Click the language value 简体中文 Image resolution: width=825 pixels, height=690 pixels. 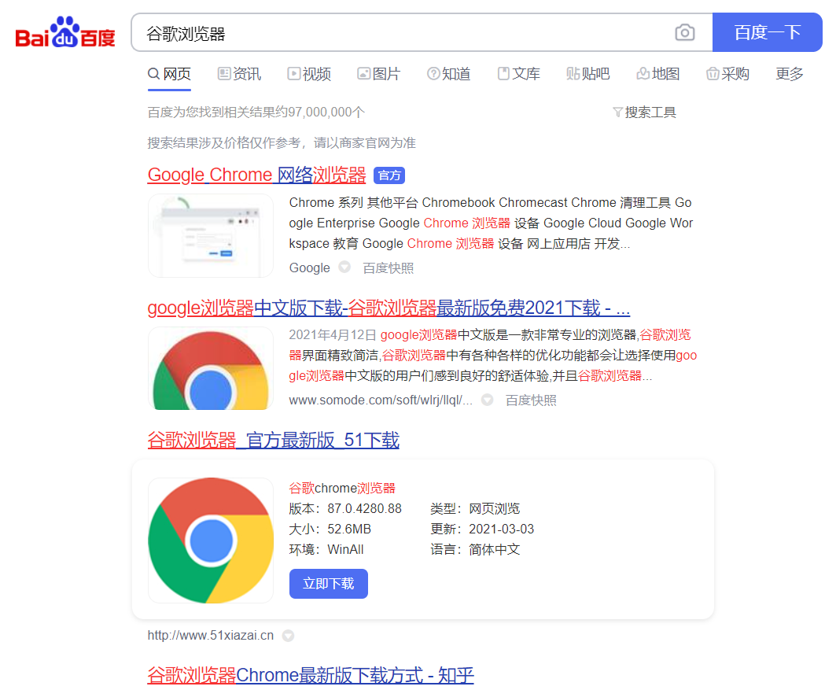(x=495, y=549)
